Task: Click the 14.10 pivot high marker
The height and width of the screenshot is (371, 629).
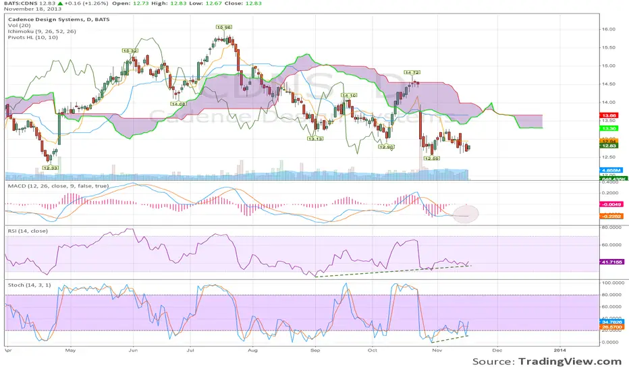Action: [x=349, y=96]
